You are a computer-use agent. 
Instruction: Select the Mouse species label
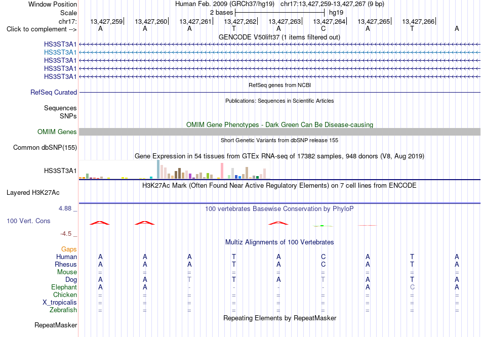point(67,272)
